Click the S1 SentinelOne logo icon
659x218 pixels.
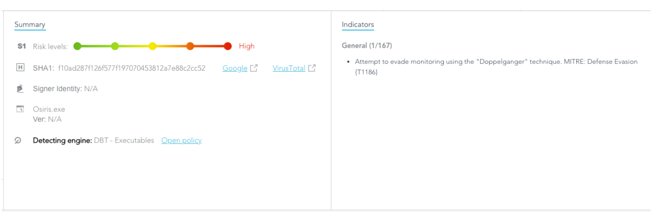click(21, 46)
